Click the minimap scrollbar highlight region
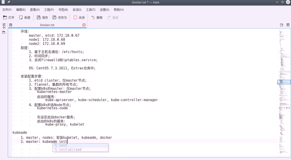This screenshot has height=160, width=291. pyautogui.click(x=284, y=82)
